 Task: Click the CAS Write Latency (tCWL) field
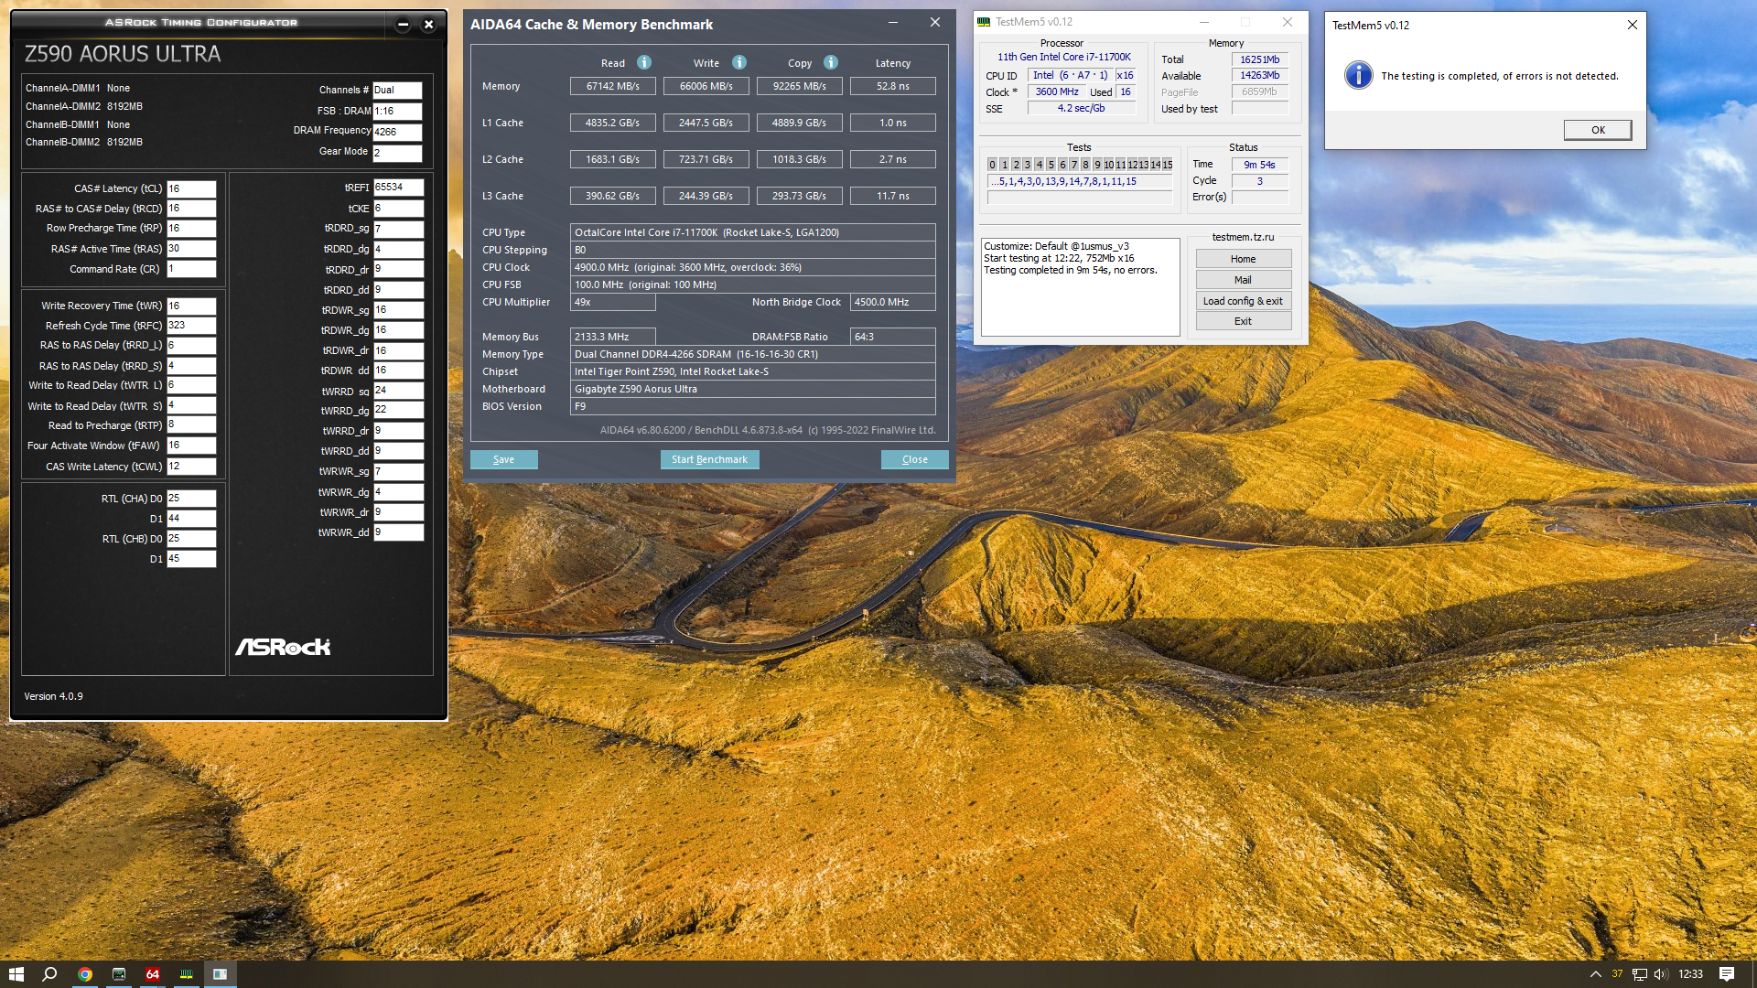point(191,467)
